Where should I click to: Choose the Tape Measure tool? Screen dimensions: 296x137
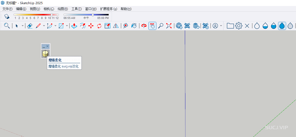(125, 26)
